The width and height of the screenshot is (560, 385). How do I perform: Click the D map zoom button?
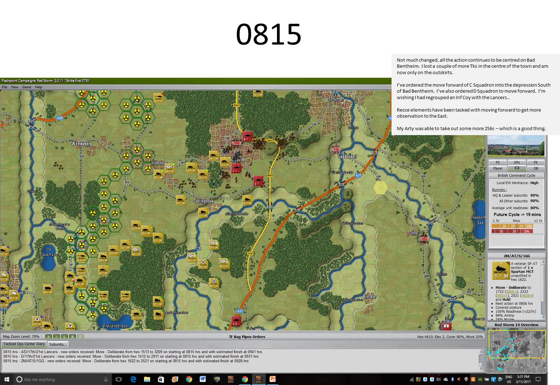coord(80,337)
